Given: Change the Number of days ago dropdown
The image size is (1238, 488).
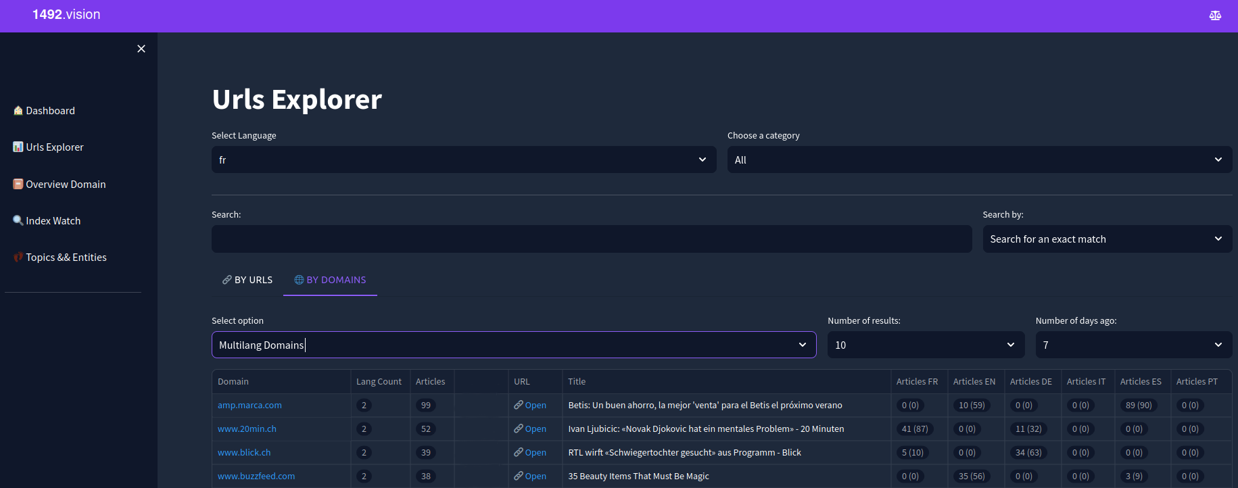Looking at the screenshot, I should pos(1133,345).
